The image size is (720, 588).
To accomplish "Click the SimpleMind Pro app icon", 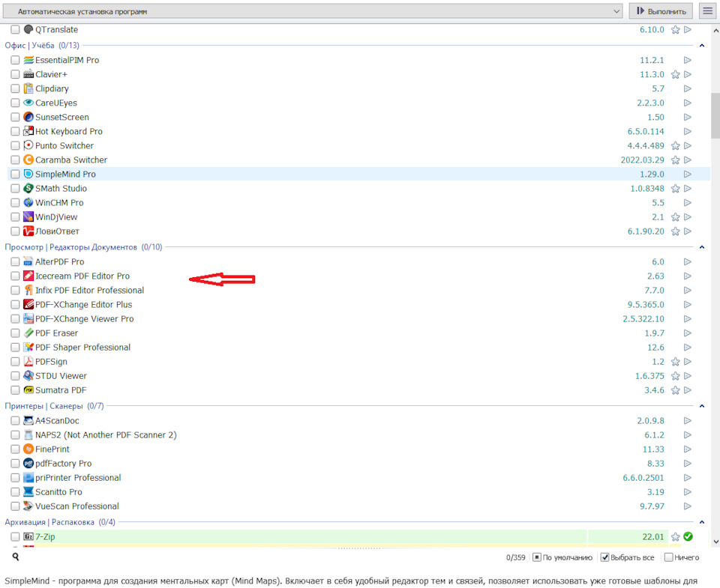I will [28, 175].
